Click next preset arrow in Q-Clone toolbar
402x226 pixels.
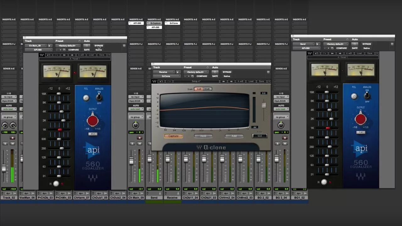pyautogui.click(x=231, y=81)
